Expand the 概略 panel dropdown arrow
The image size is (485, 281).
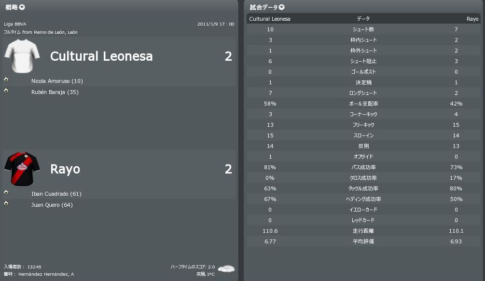click(22, 7)
